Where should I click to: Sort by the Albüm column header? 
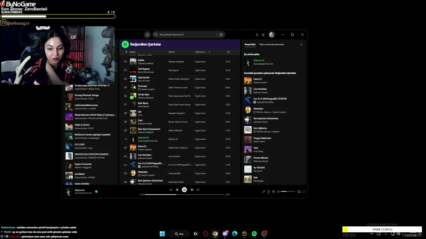point(172,52)
